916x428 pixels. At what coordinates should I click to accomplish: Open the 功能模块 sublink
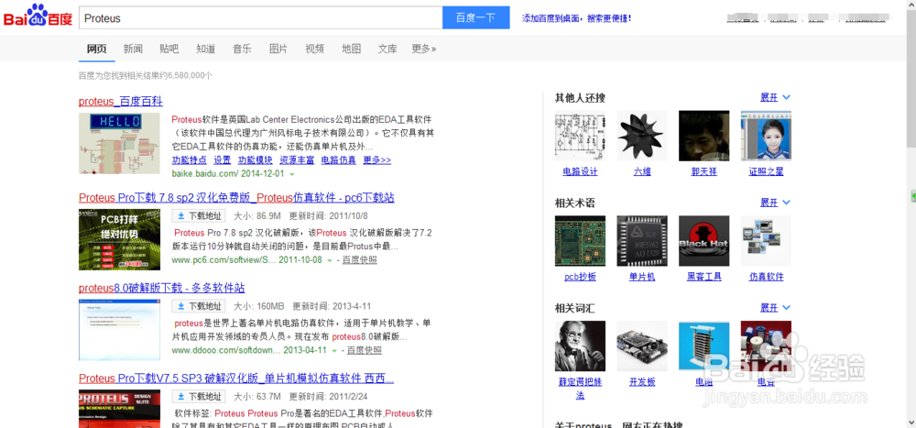[255, 159]
